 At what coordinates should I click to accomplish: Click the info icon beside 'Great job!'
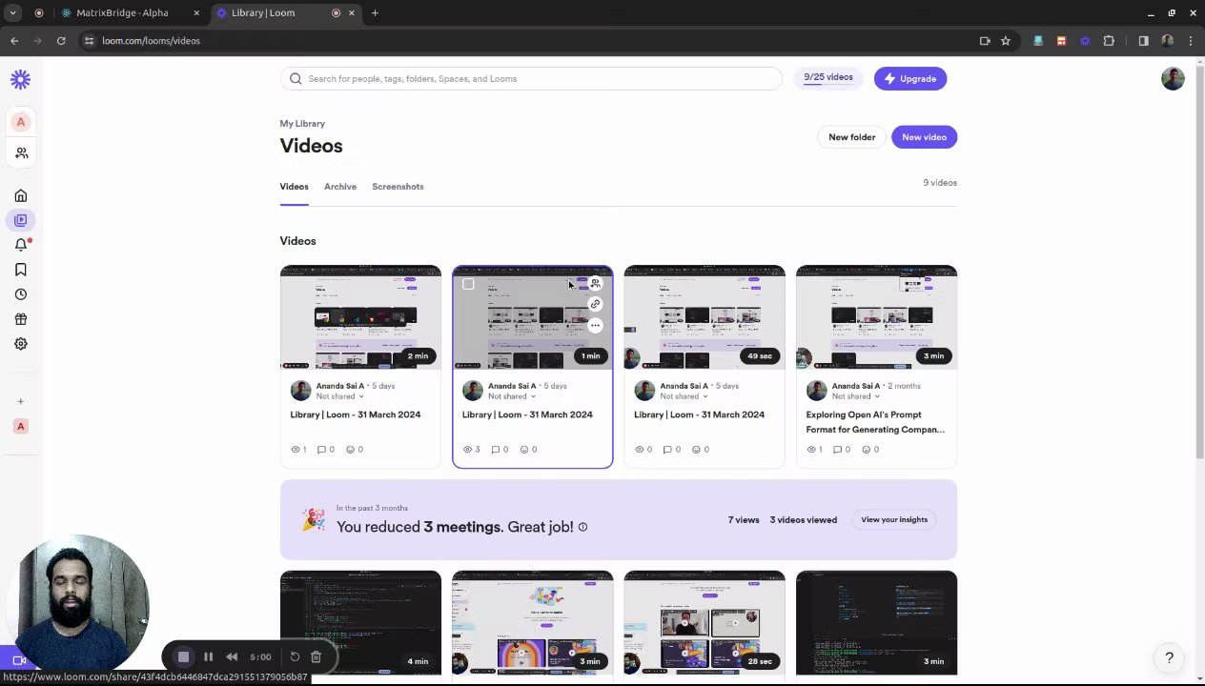tap(582, 527)
